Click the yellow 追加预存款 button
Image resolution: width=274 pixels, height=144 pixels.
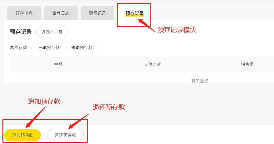(x=23, y=135)
